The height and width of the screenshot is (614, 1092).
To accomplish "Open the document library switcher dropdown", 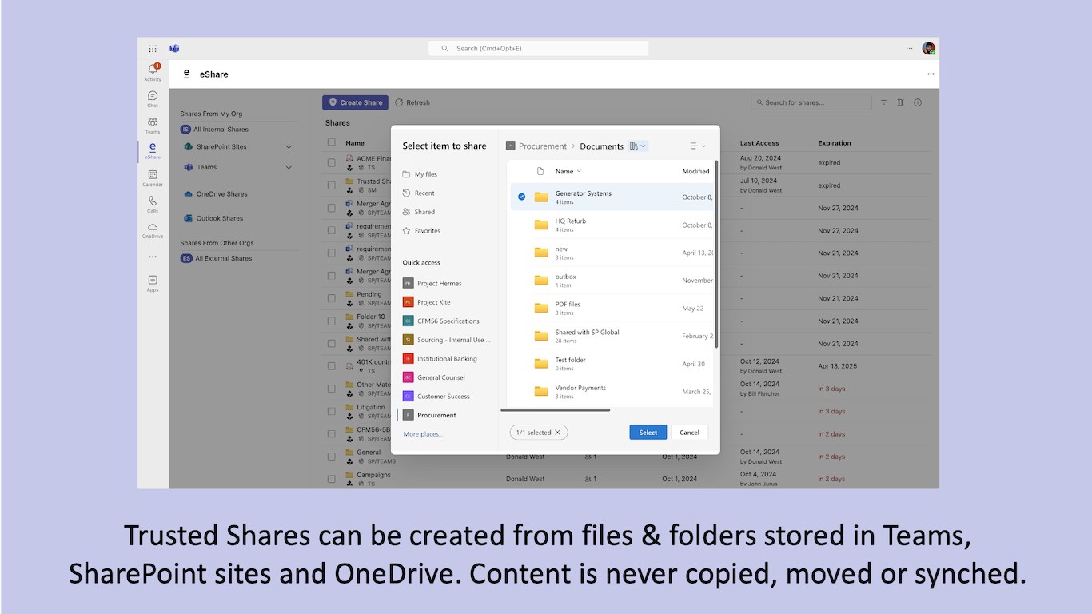I will (x=638, y=146).
